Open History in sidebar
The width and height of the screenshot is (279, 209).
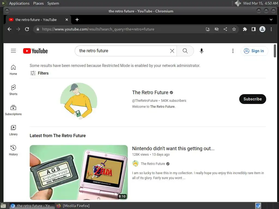coord(13,150)
